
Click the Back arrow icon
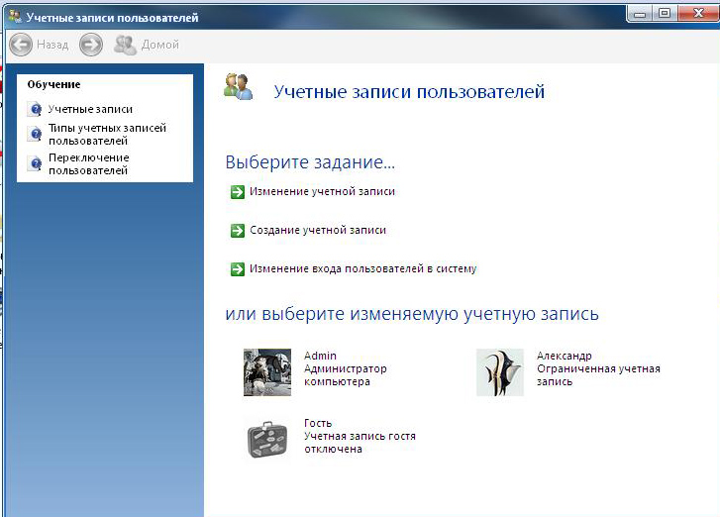pyautogui.click(x=21, y=45)
